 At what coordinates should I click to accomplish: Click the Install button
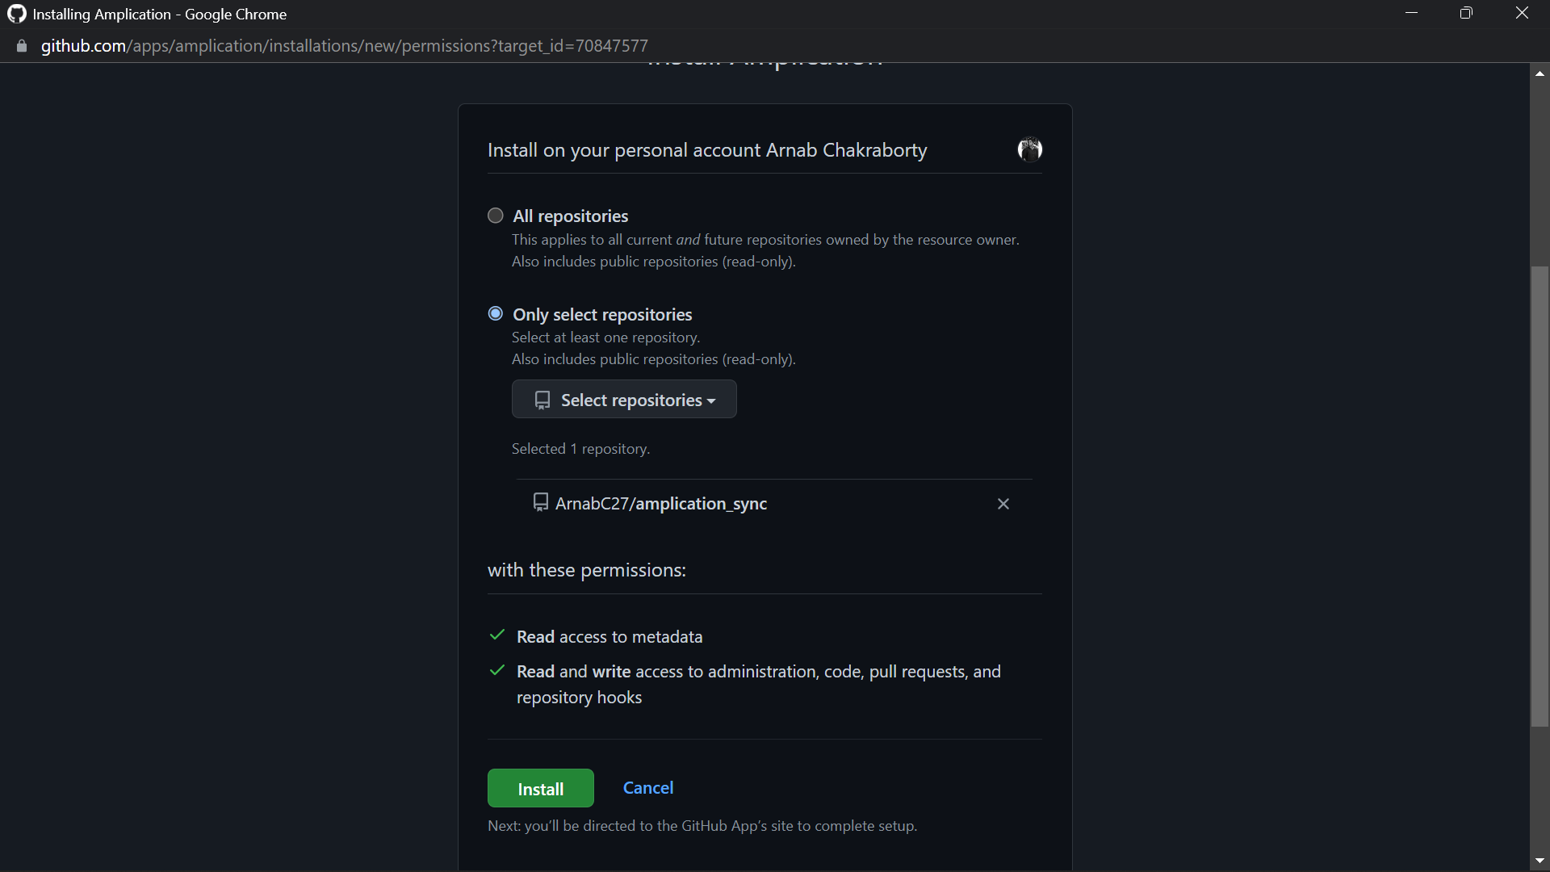539,788
